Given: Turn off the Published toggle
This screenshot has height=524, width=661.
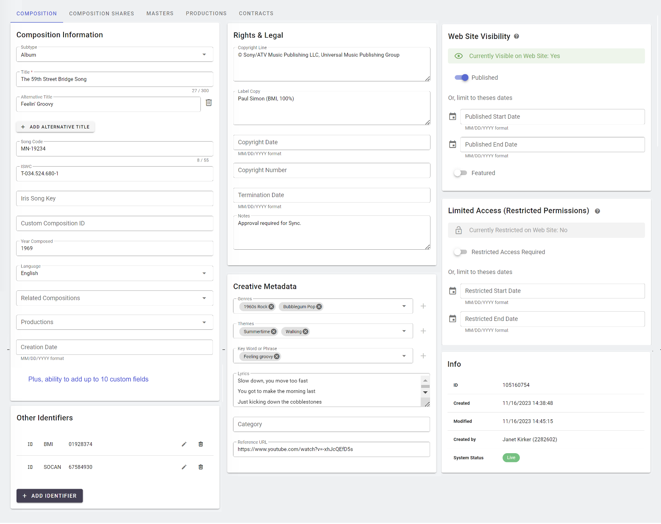Looking at the screenshot, I should pos(461,78).
